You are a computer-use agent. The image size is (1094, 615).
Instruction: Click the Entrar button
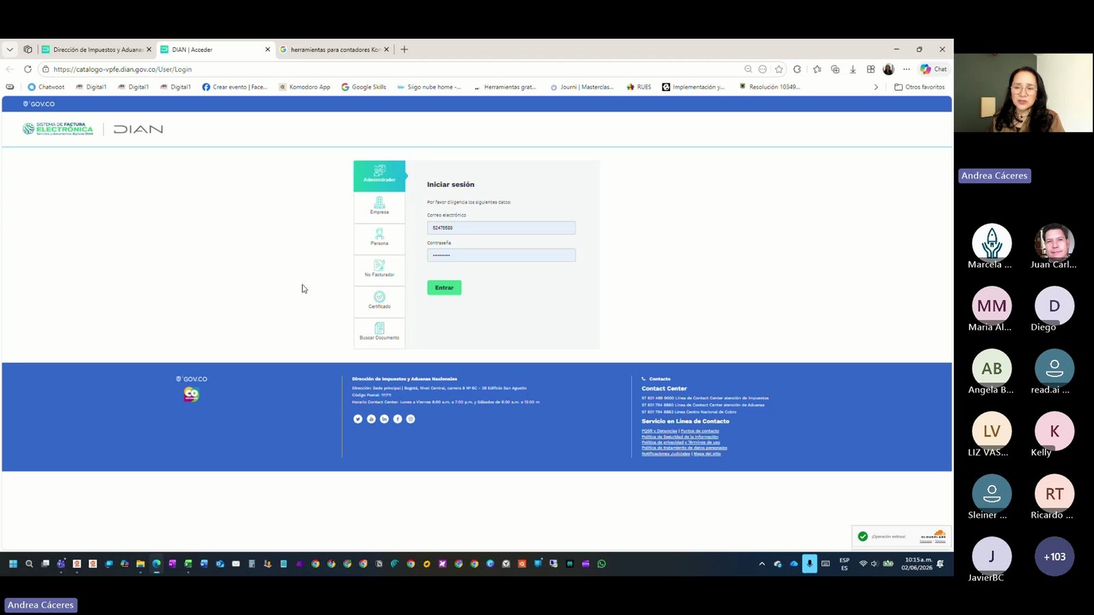(444, 288)
